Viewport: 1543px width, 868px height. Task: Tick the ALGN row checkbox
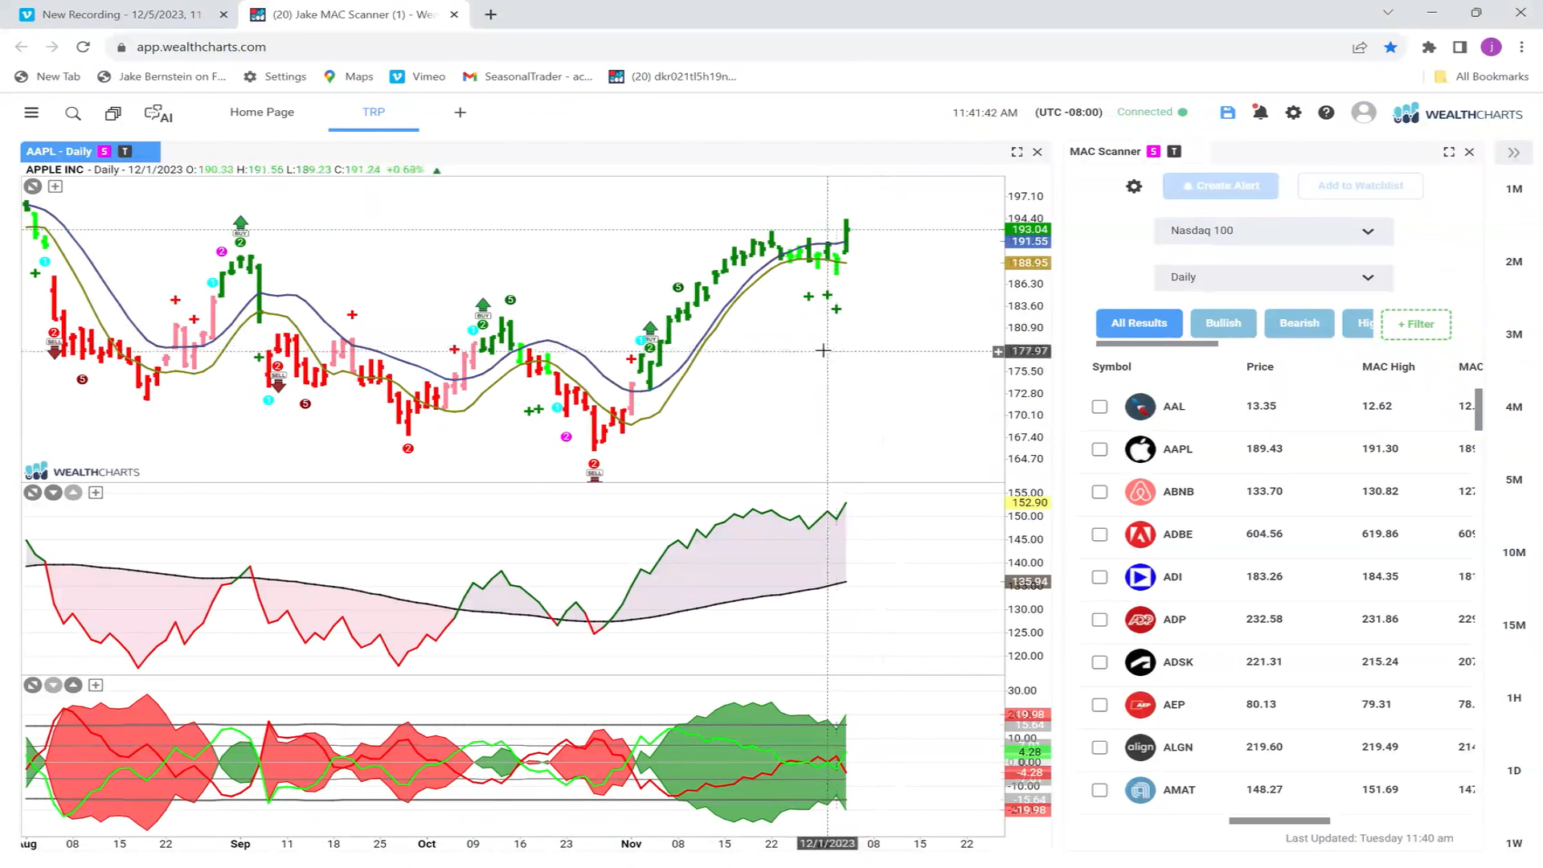coord(1099,747)
